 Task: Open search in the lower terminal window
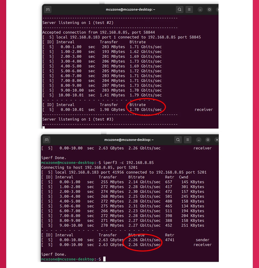[x=178, y=140]
